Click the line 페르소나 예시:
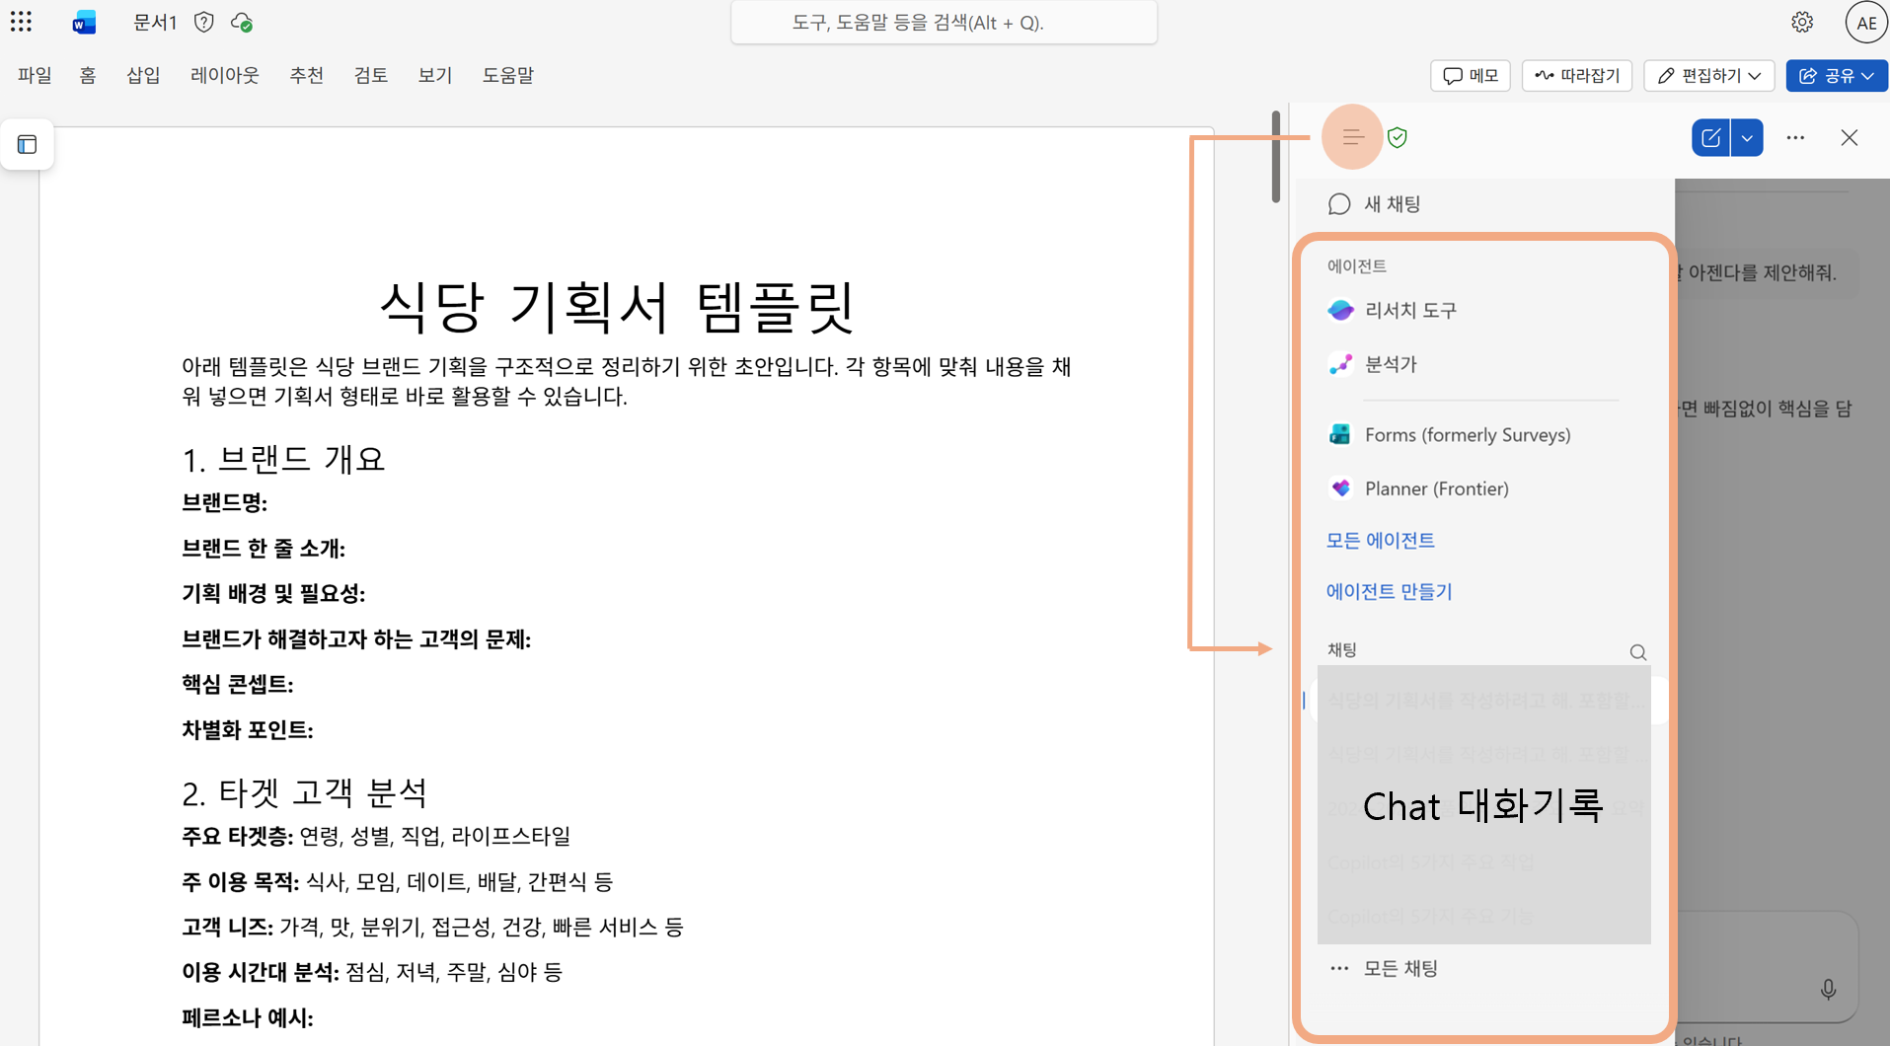 (x=247, y=1017)
